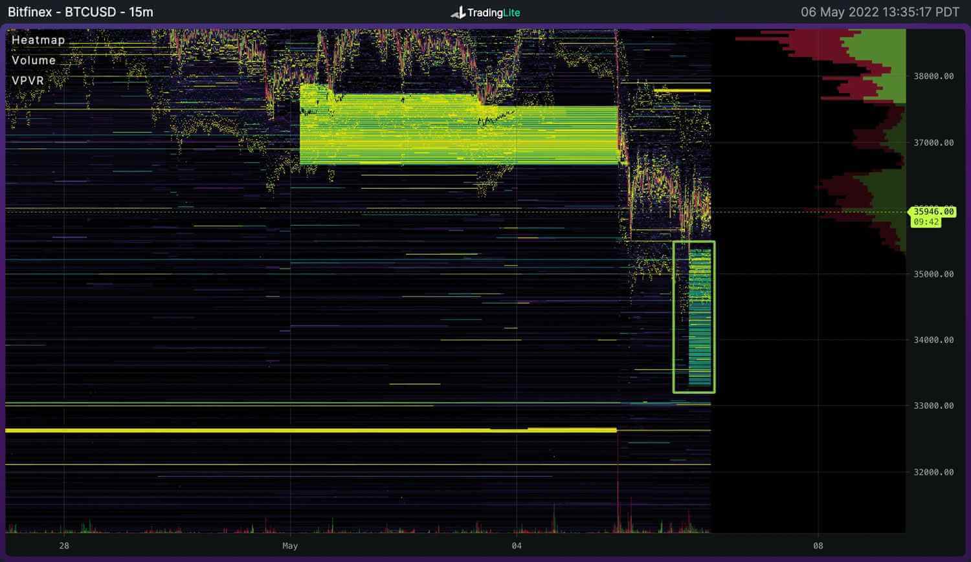Click the current price tag 35946.00
The image size is (971, 562).
click(933, 211)
